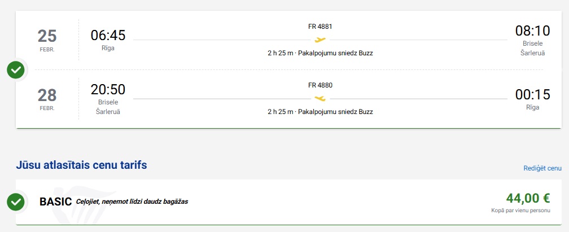
Task: Select the BASIC tariff name
Action: pyautogui.click(x=55, y=202)
